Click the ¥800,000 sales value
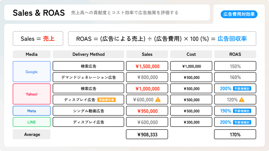 tap(147, 77)
